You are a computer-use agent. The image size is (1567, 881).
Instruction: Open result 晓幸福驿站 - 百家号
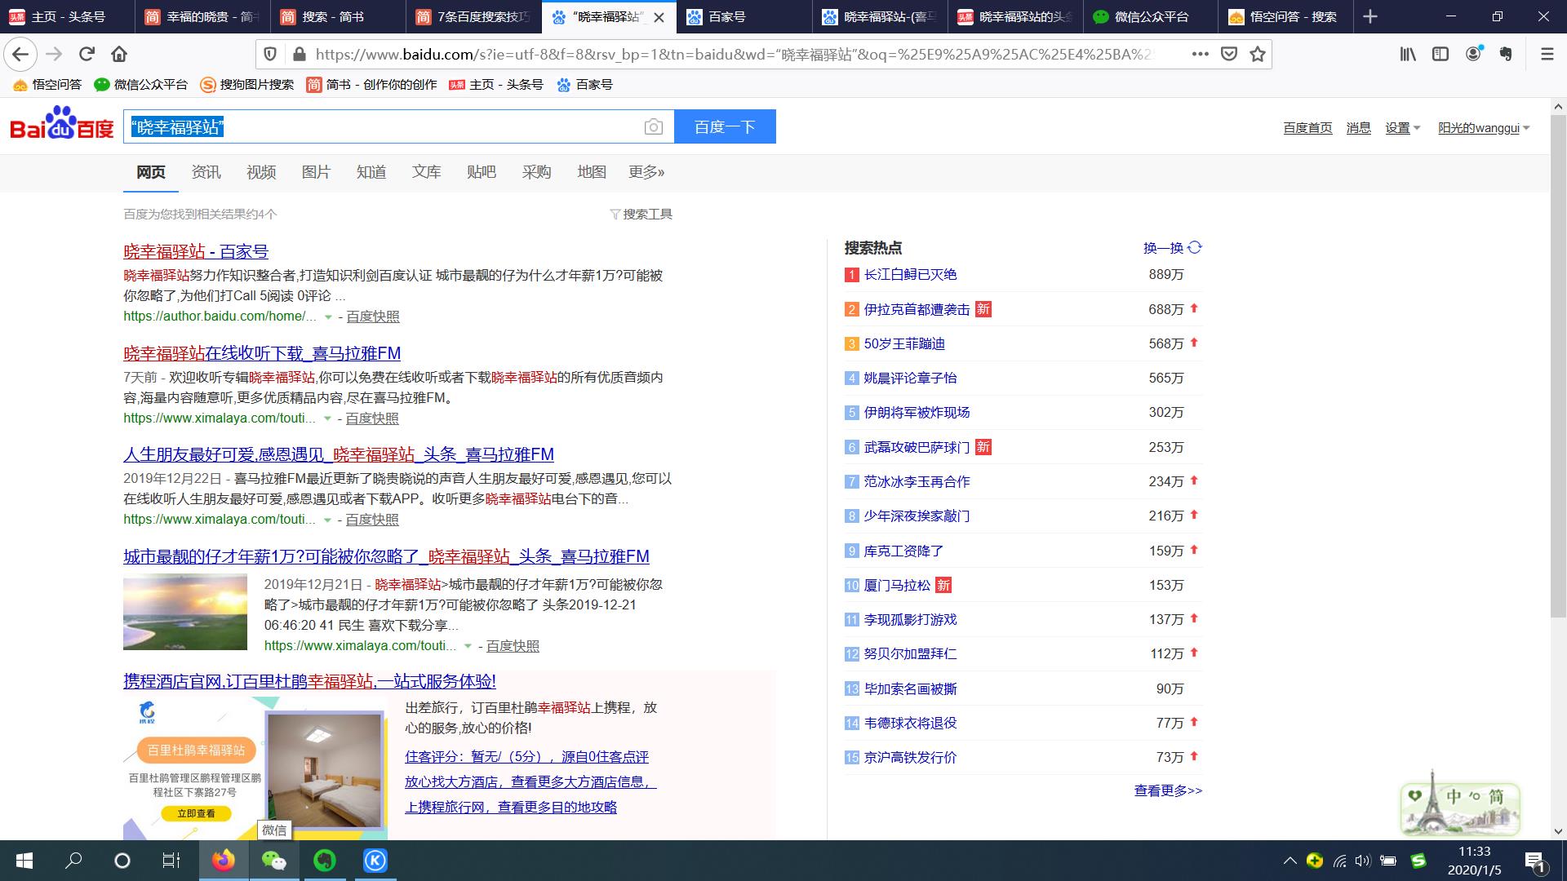(196, 251)
